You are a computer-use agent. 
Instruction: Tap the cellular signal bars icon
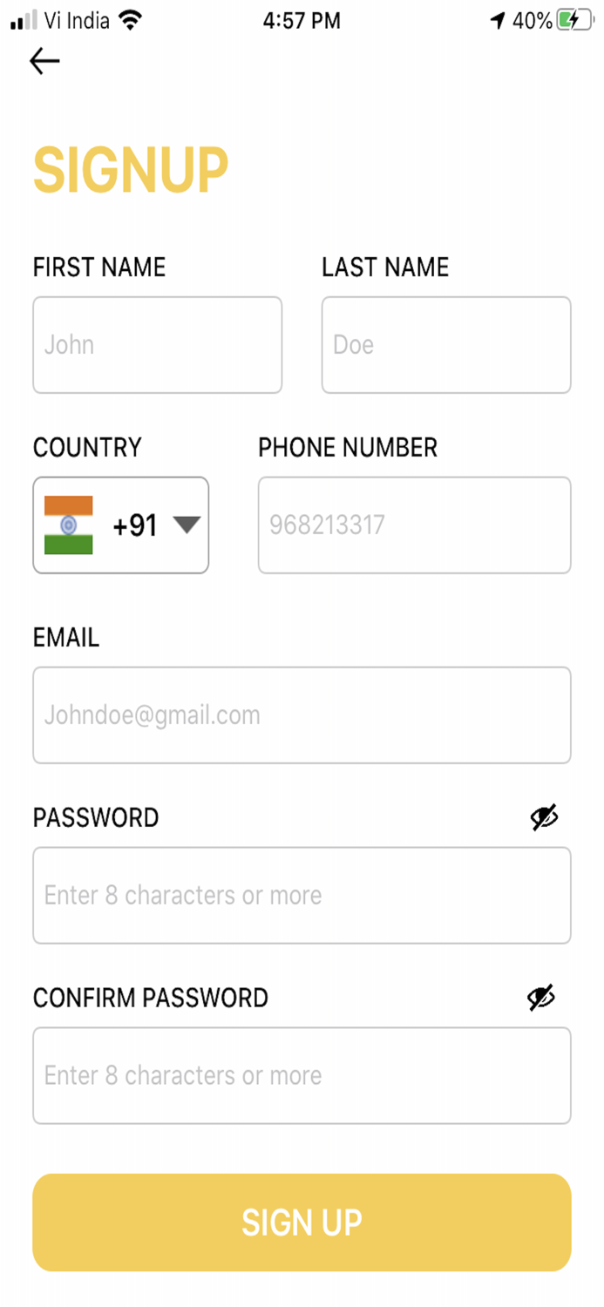pos(24,21)
